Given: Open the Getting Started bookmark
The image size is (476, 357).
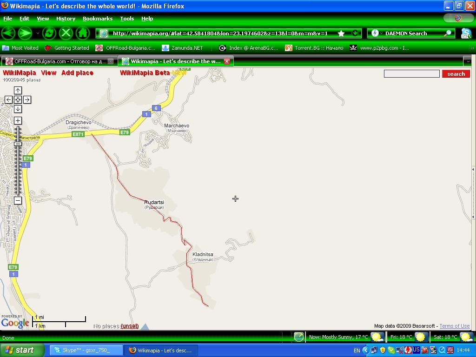Looking at the screenshot, I should 67,48.
